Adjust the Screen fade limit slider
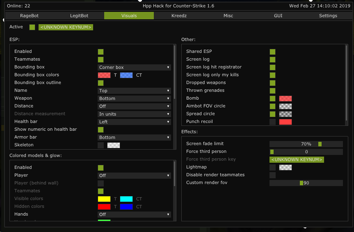Image resolution: width=354 pixels, height=232 pixels. (306, 144)
